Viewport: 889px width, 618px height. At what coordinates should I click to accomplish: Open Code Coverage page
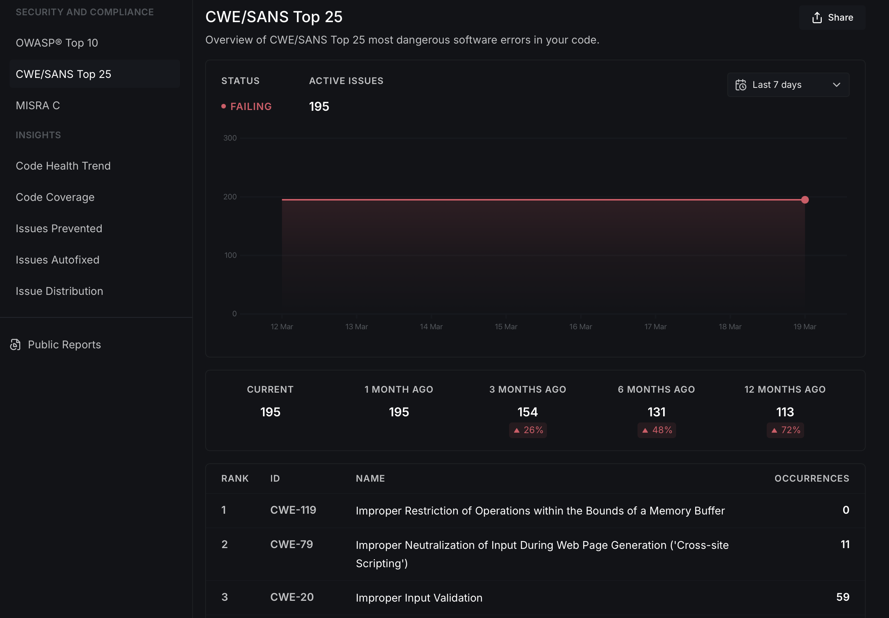point(55,197)
